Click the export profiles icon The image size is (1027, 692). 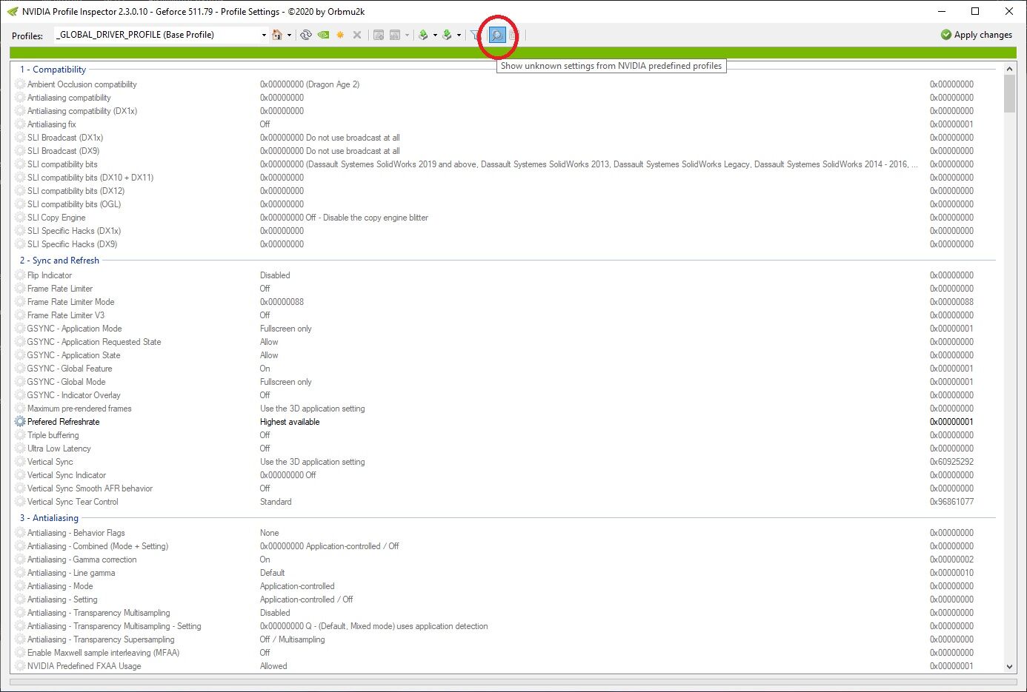point(423,35)
